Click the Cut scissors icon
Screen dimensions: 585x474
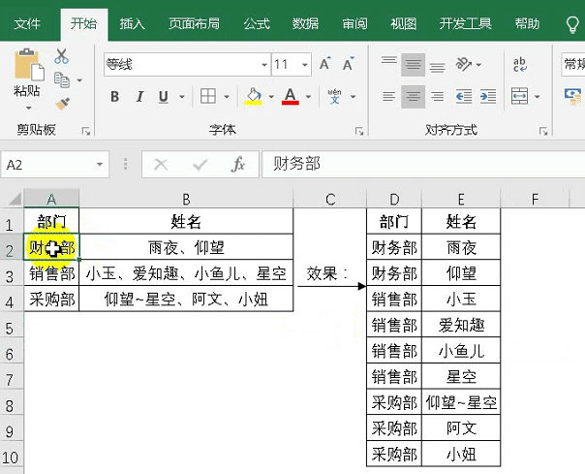pyautogui.click(x=62, y=56)
